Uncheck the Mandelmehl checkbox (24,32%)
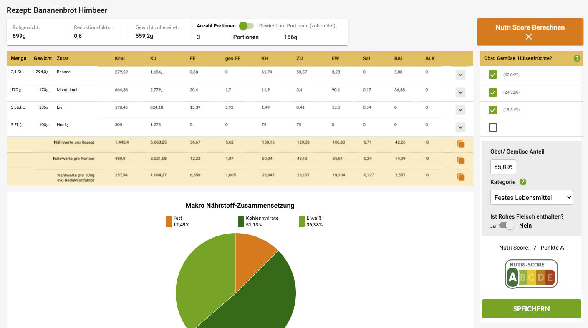 493,92
